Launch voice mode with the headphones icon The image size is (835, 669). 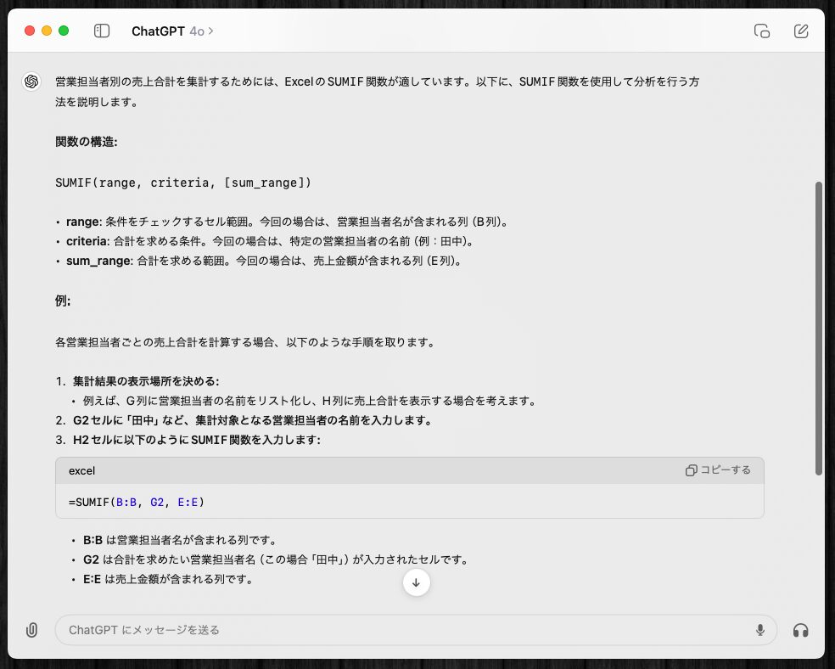pyautogui.click(x=800, y=630)
